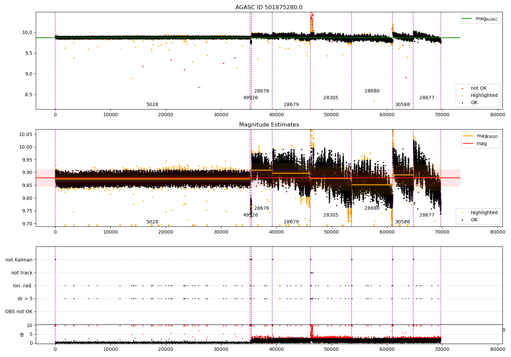Click obsid label 28679 in Magnitude Estimates plot
The width and height of the screenshot is (511, 357).
click(x=291, y=222)
